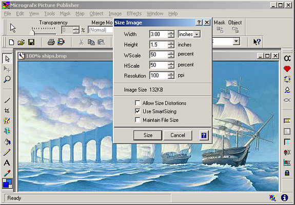Click the Open folder icon
Screen dimensions: 295x205
coord(21,42)
